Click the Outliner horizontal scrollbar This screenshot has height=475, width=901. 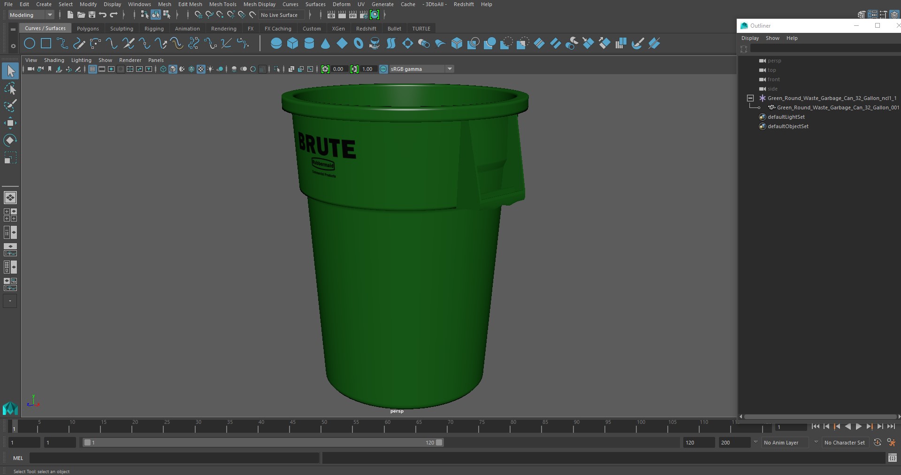pyautogui.click(x=820, y=416)
